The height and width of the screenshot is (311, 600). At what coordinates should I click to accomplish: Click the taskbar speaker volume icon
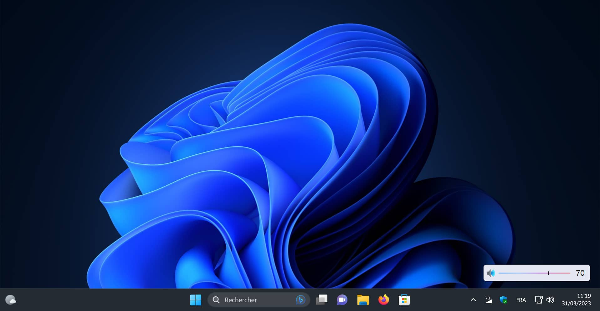pyautogui.click(x=550, y=300)
